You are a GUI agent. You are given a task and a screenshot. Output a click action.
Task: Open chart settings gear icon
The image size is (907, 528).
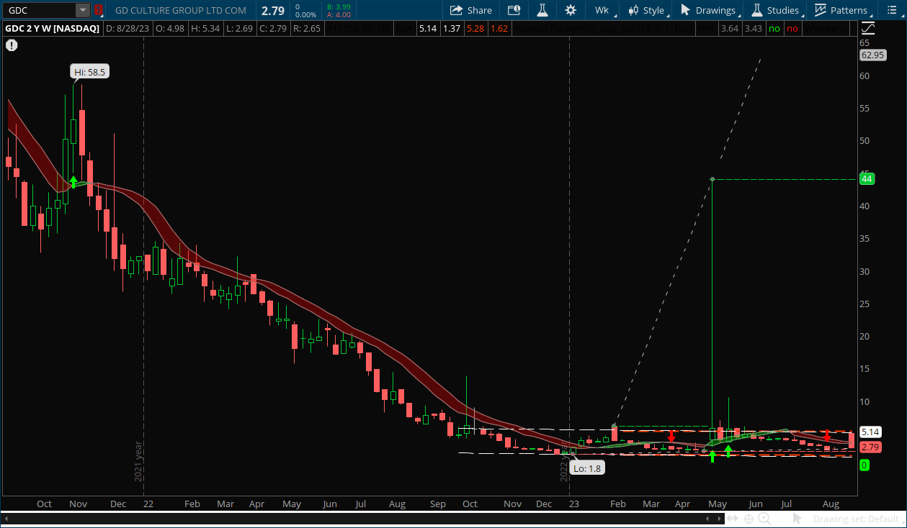tap(571, 10)
